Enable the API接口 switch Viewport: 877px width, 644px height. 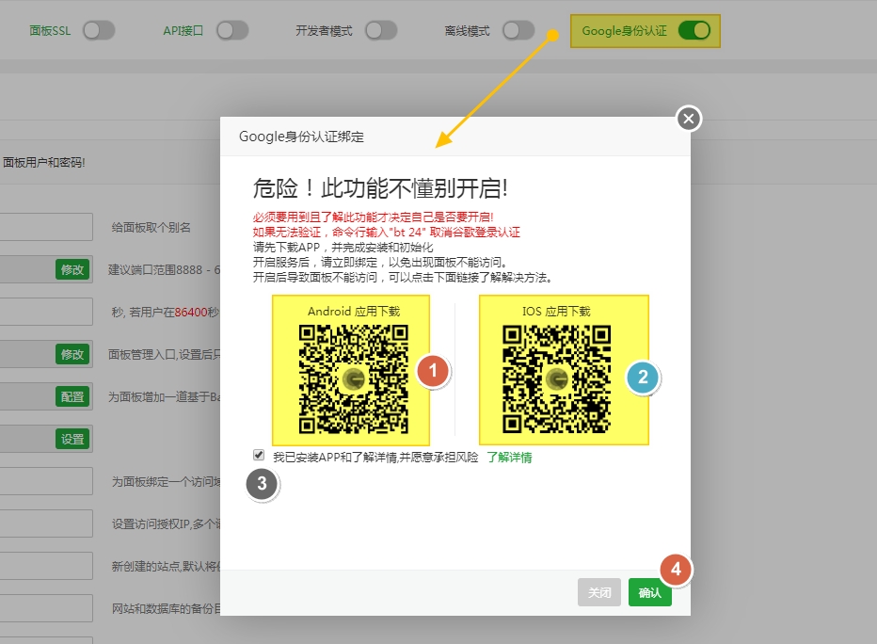pos(232,30)
